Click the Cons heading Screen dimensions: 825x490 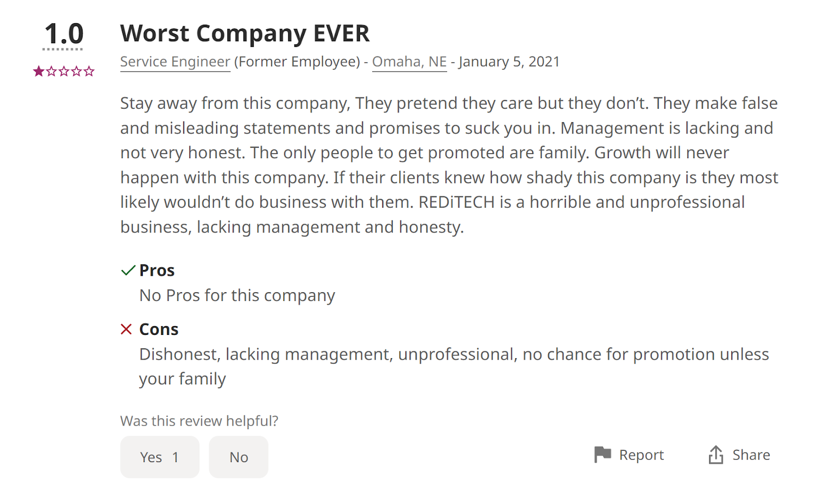click(x=159, y=329)
